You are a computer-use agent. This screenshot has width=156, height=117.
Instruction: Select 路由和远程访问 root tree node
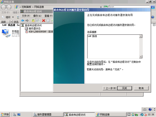[x=33, y=25]
